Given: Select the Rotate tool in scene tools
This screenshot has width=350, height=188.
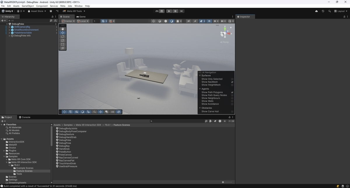Looking at the screenshot, I should 63,37.
